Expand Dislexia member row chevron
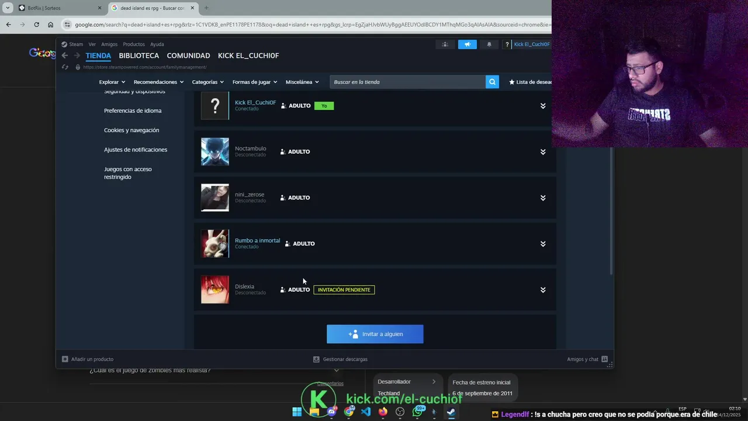Viewport: 748px width, 421px height. click(x=543, y=290)
